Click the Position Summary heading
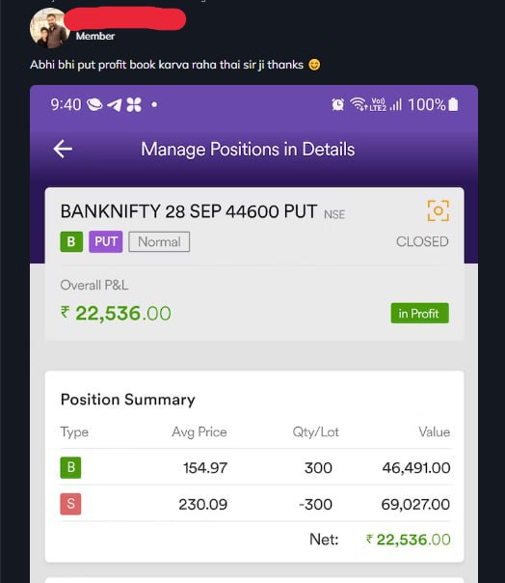Image resolution: width=505 pixels, height=583 pixels. tap(128, 400)
